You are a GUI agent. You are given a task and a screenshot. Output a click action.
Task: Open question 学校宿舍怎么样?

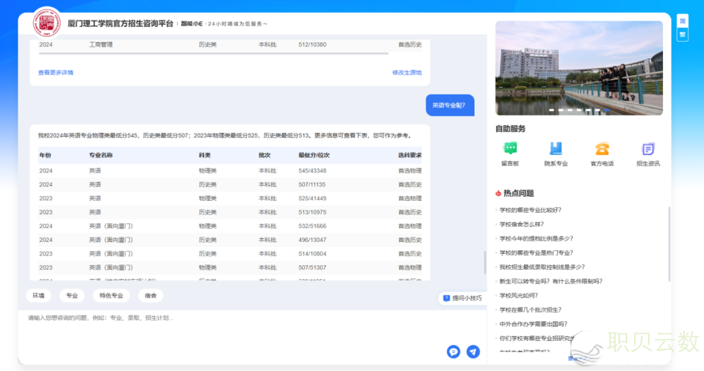pyautogui.click(x=521, y=224)
